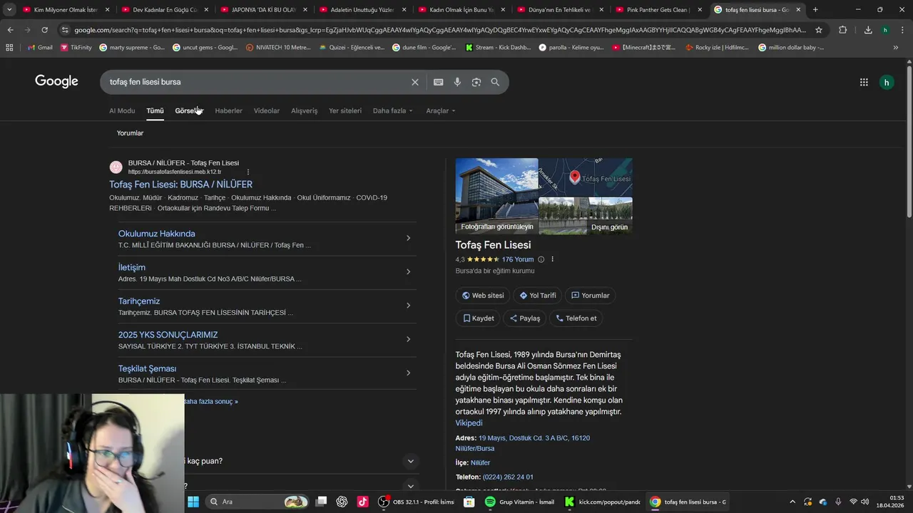Open the Vikipedi link
The image size is (913, 513).
coord(469,423)
